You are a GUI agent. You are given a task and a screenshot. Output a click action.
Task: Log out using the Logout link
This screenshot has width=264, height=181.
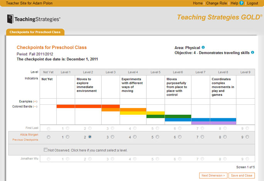252,3
